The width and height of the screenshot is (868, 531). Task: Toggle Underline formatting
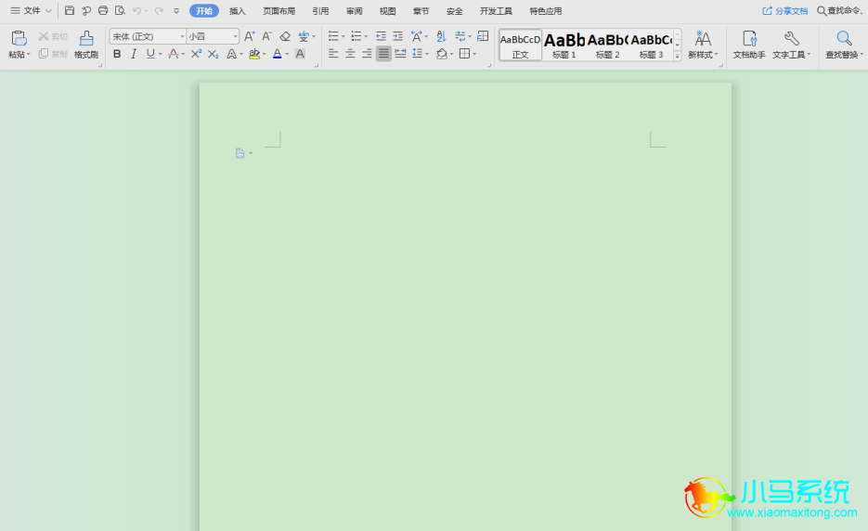coord(150,54)
